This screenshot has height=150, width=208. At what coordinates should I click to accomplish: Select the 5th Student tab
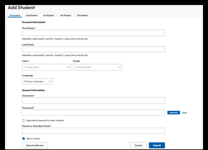(82, 15)
